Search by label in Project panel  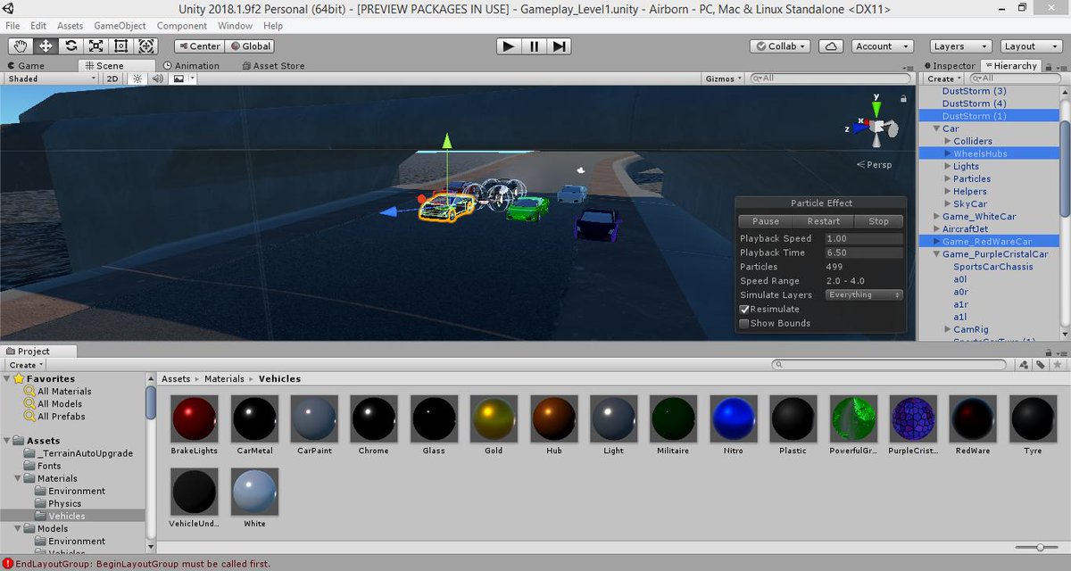point(1042,365)
